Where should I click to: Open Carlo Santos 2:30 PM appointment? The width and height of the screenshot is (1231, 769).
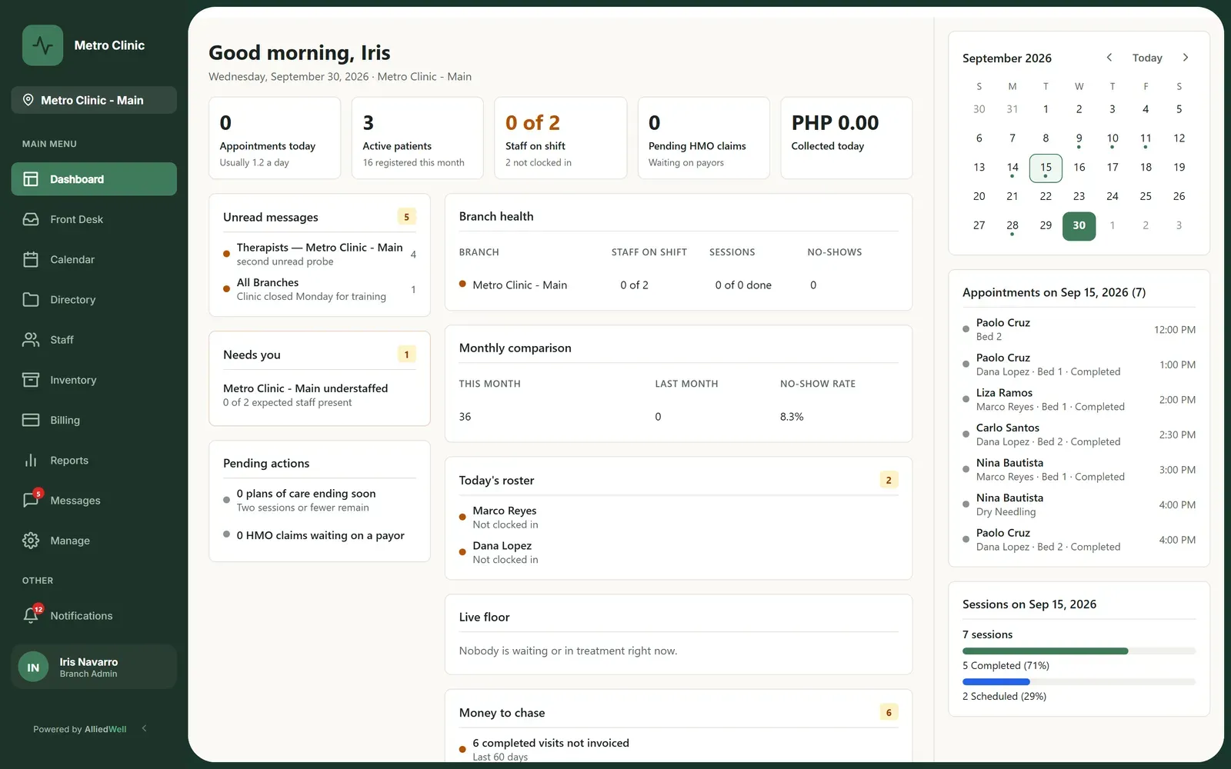[1079, 434]
